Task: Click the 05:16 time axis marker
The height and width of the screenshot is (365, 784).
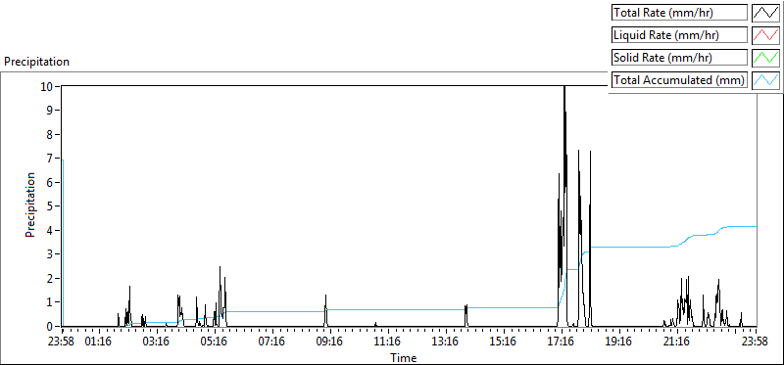Action: [215, 342]
